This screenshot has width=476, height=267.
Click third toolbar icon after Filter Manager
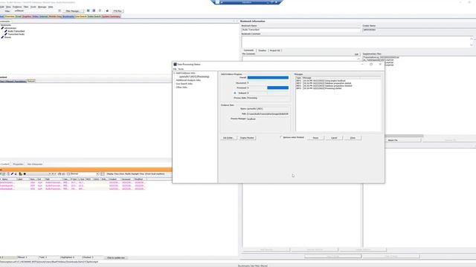point(100,10)
